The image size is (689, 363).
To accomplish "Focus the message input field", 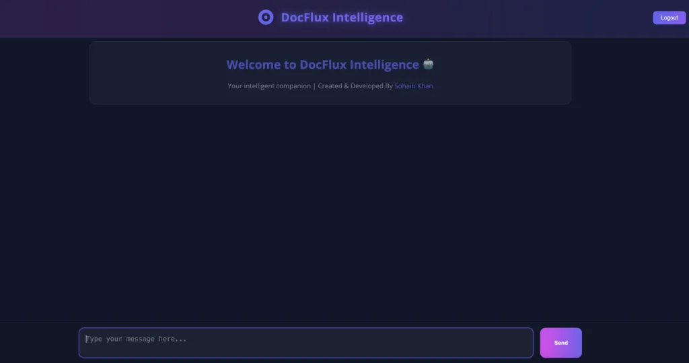I will pos(306,343).
